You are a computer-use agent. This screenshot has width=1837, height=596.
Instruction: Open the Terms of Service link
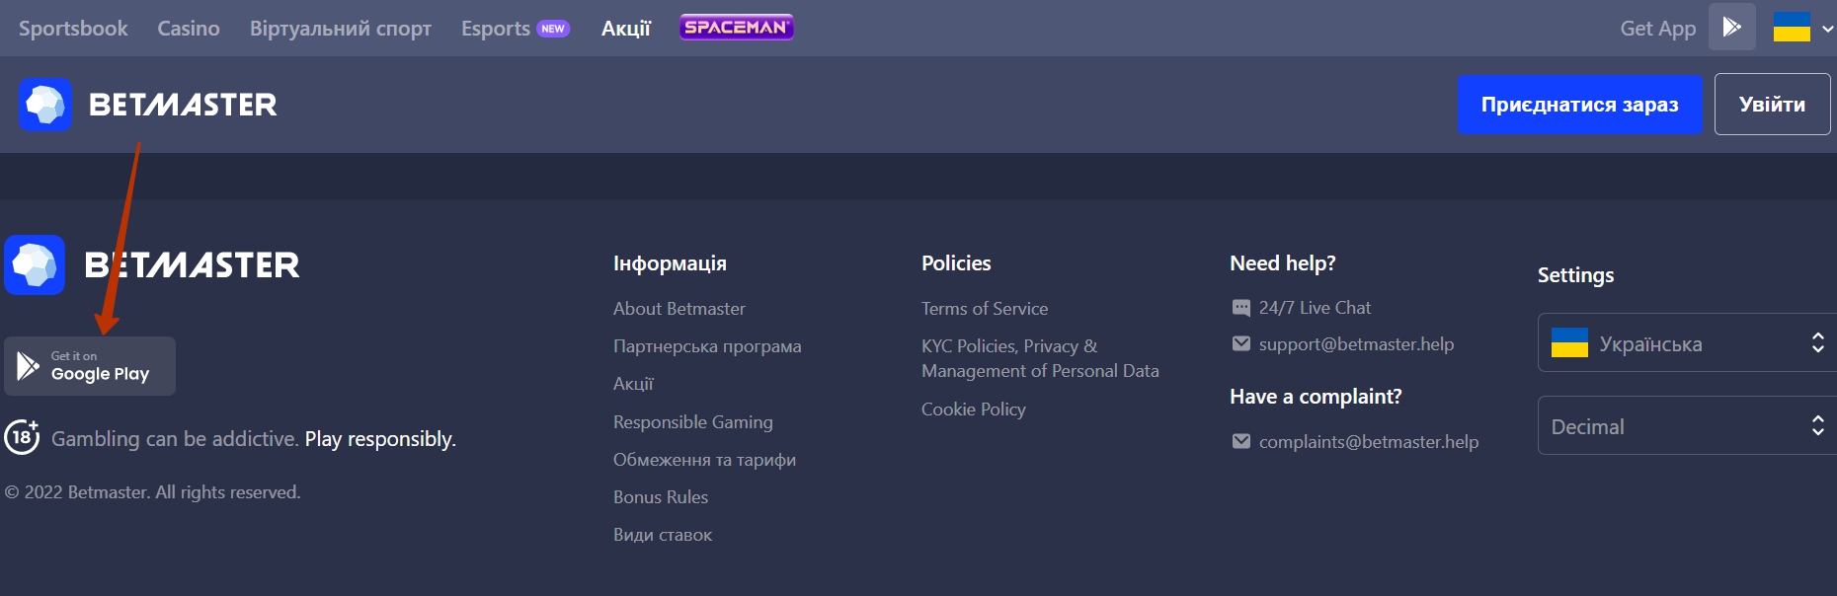click(985, 309)
